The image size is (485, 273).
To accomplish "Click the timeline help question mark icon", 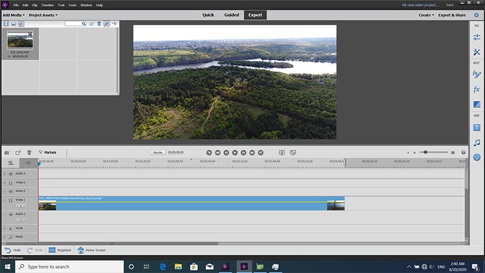I will 463,152.
